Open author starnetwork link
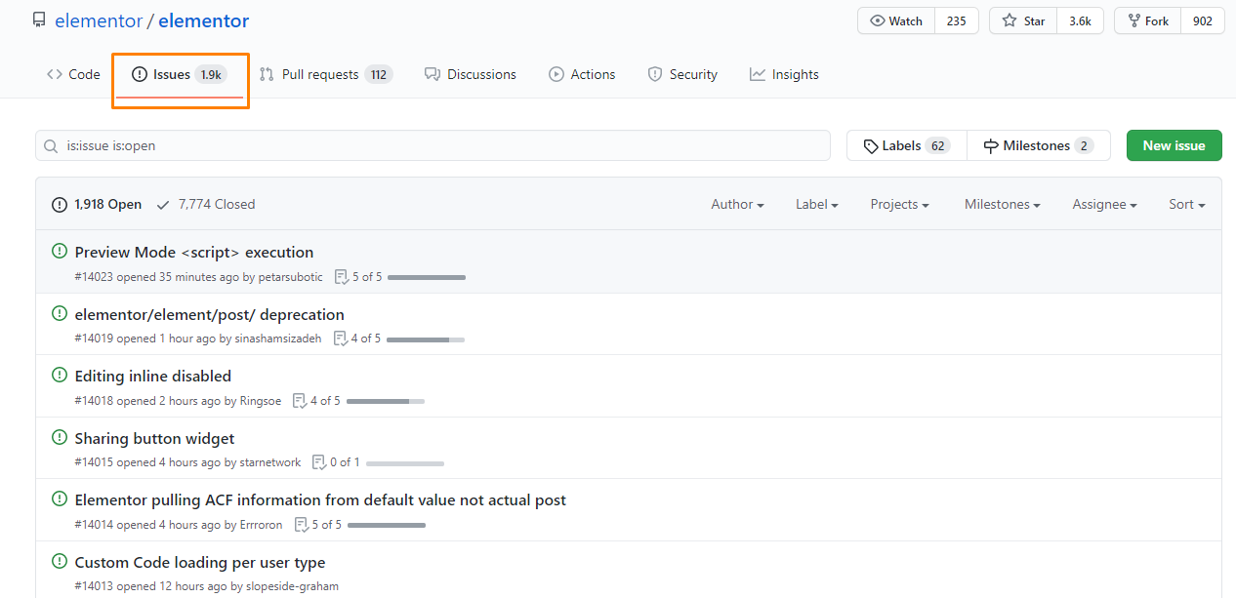This screenshot has width=1236, height=598. tap(270, 462)
